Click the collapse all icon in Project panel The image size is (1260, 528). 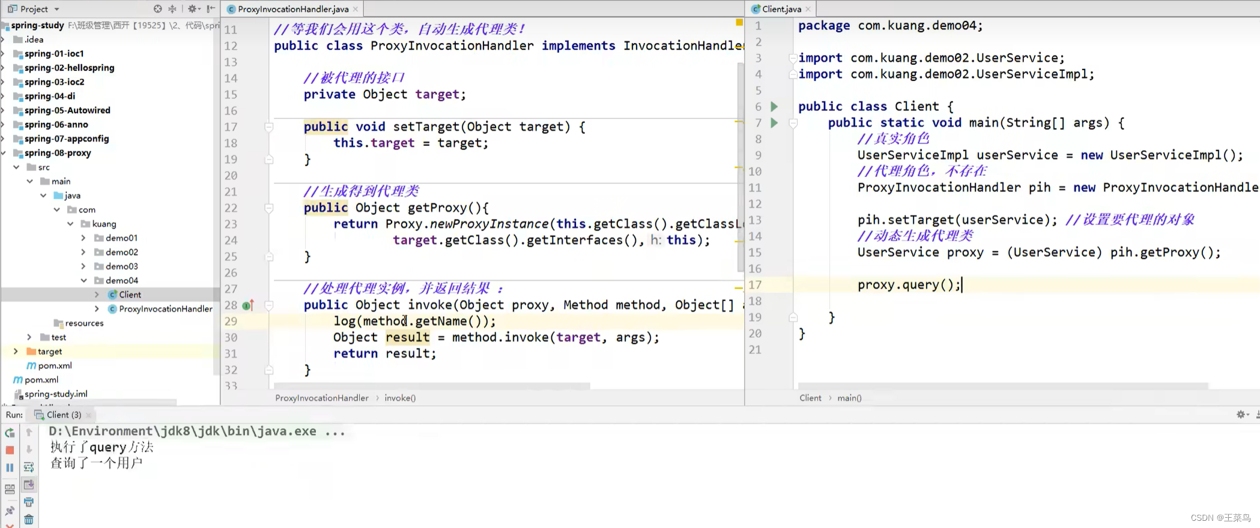pos(172,8)
